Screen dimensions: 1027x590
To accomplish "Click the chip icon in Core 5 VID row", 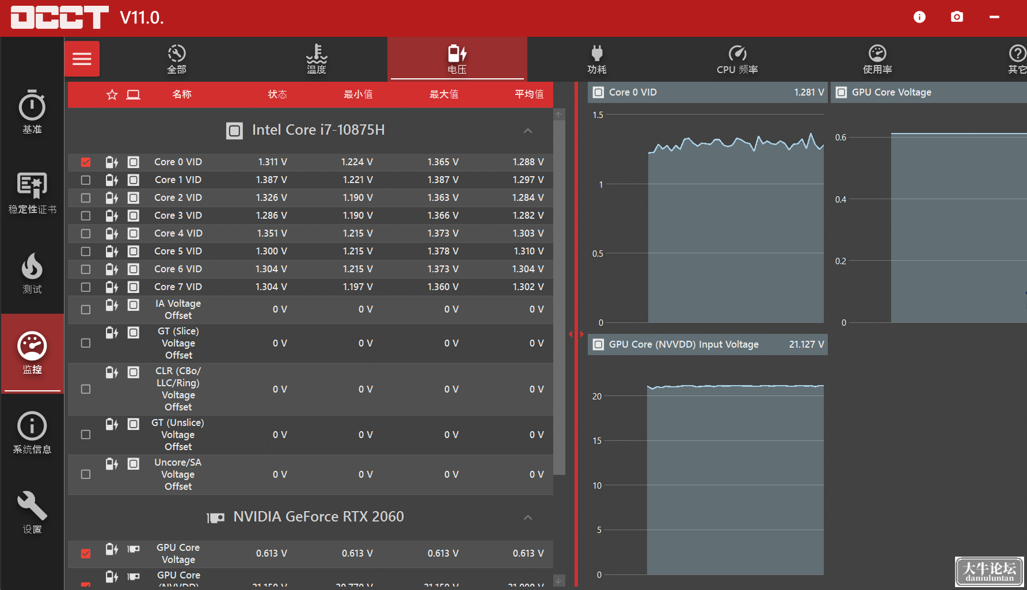I will coord(134,251).
